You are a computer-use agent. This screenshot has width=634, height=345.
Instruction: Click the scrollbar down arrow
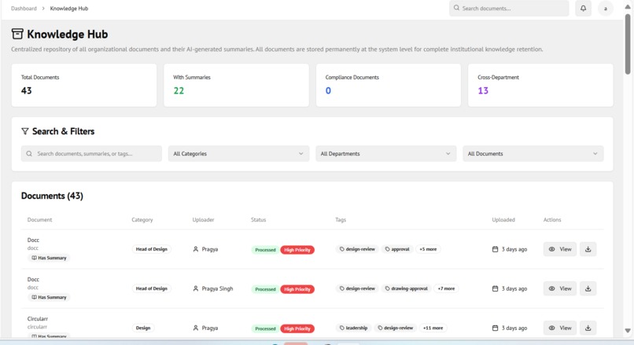pyautogui.click(x=628, y=330)
